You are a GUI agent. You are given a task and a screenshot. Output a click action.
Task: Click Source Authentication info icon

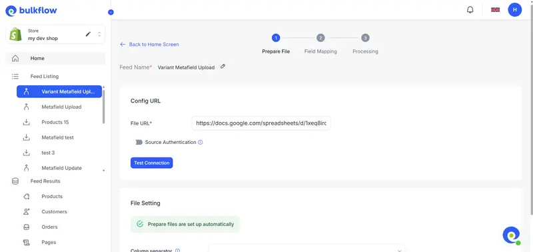coord(201,142)
